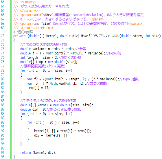Click line number 70 in the gutter

click(x=3, y=36)
